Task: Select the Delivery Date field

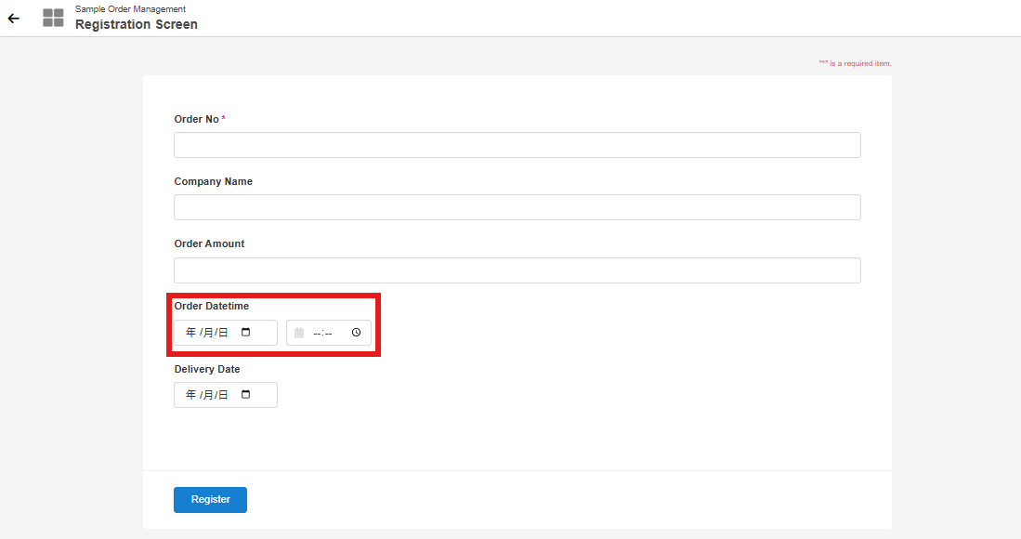Action: click(x=226, y=395)
